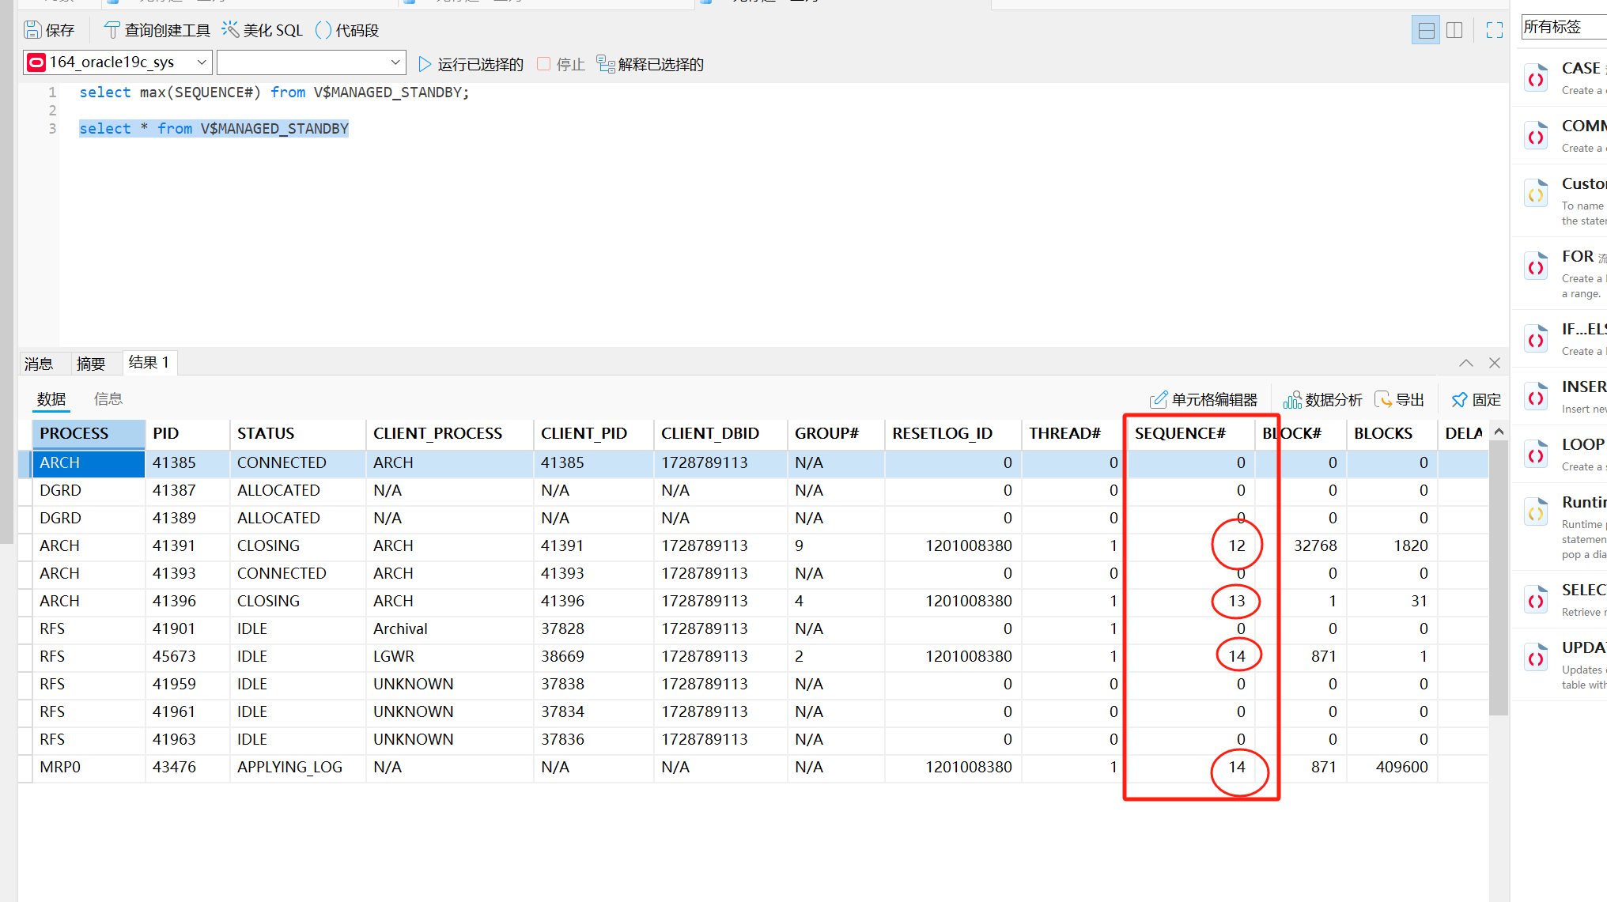
Task: Click the Save (保存) icon
Action: coord(32,30)
